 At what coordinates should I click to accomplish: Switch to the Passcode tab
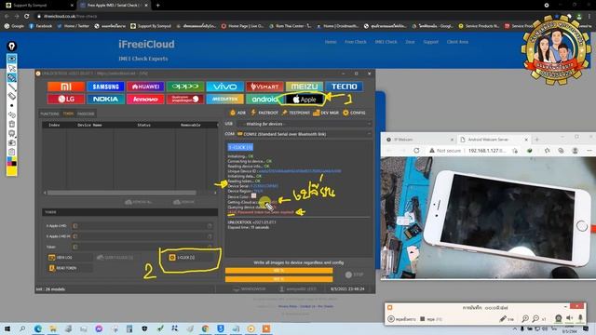coord(86,114)
